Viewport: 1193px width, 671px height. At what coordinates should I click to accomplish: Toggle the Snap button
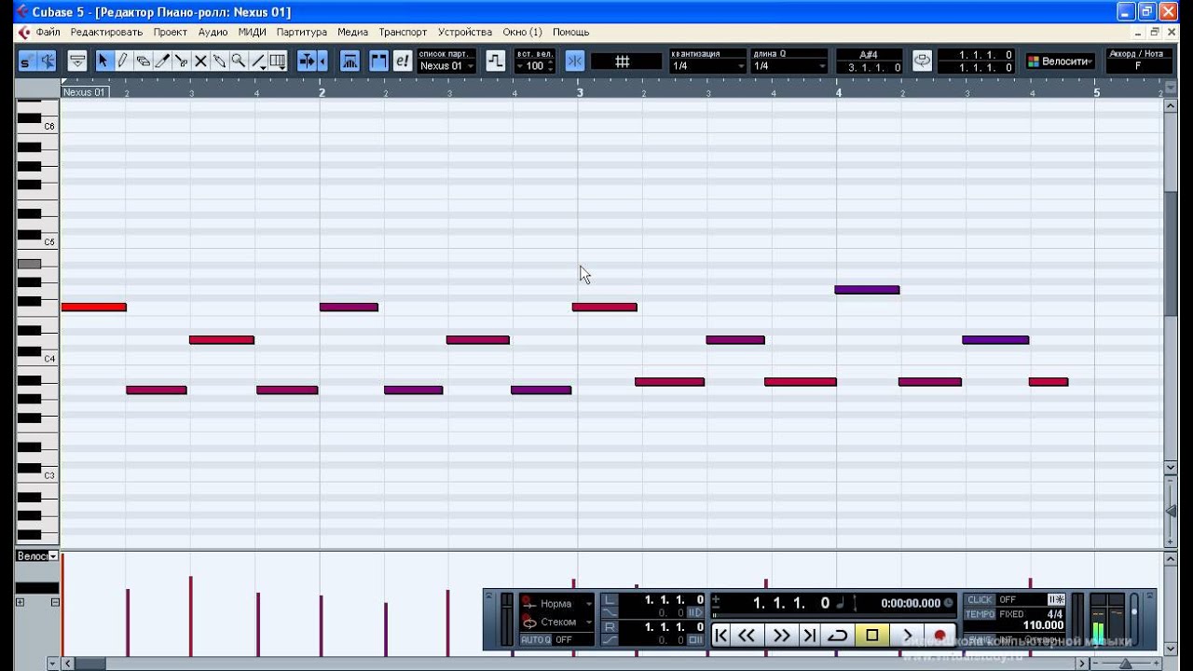coord(574,62)
